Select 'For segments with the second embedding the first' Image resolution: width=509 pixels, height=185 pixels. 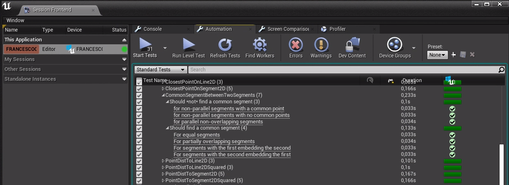pos(232,155)
